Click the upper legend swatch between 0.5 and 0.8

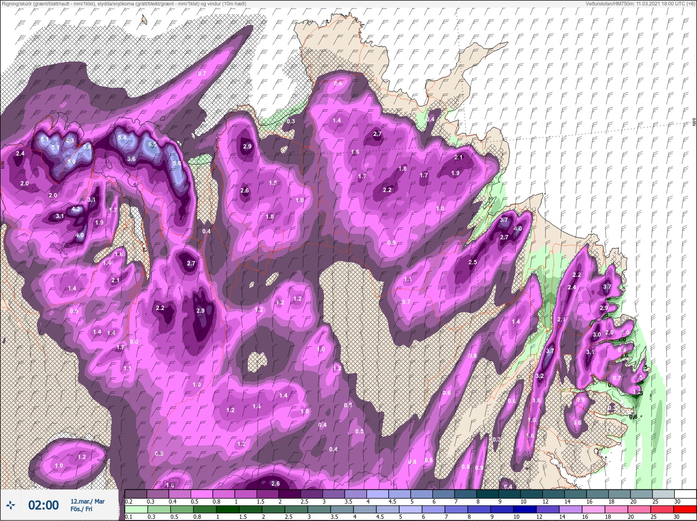click(x=203, y=494)
